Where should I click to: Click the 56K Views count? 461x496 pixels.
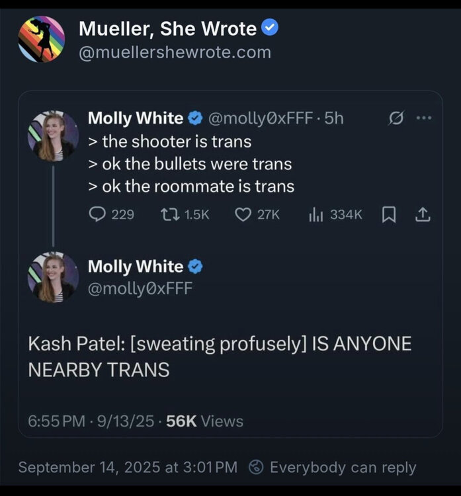click(x=204, y=421)
